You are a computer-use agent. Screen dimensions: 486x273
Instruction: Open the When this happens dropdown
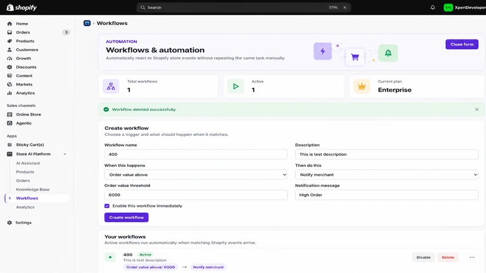pos(196,175)
